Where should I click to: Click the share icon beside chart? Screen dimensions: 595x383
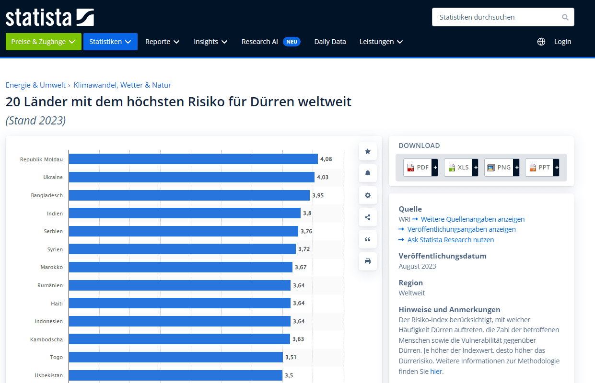[x=368, y=217]
